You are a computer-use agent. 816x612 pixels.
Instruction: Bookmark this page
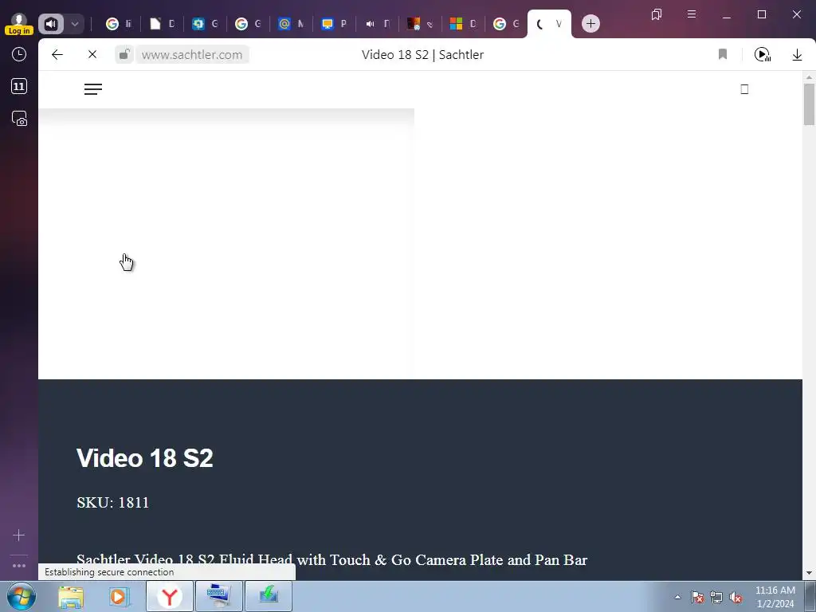point(722,55)
